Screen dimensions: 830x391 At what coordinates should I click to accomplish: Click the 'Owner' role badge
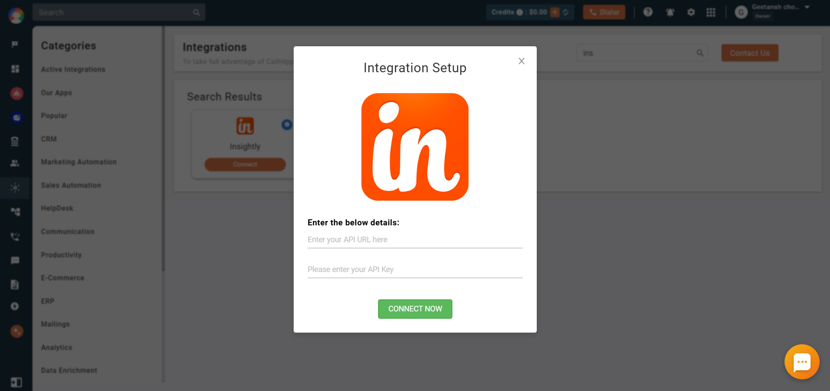[763, 16]
